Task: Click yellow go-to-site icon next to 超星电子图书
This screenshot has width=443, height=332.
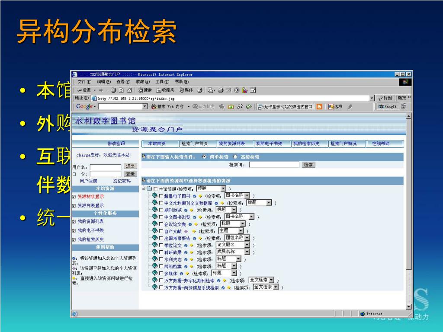Action: click(200, 196)
